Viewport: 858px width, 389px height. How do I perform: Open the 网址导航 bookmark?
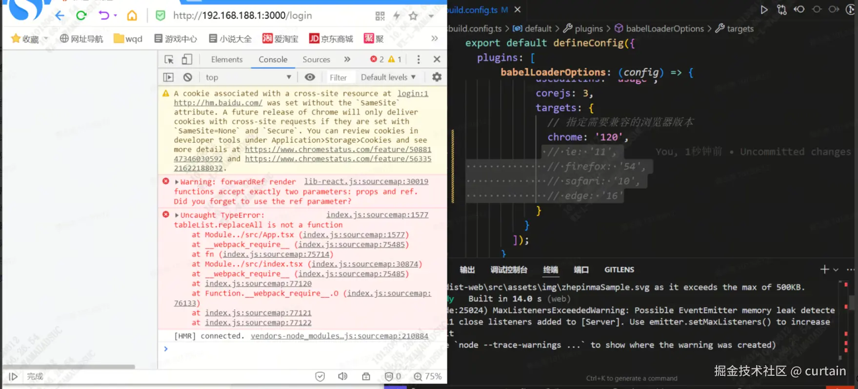(81, 39)
